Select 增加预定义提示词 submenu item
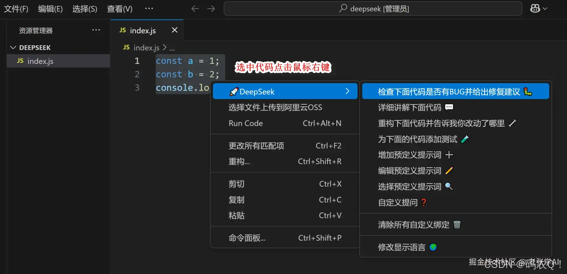The image size is (567, 274). (x=455, y=155)
